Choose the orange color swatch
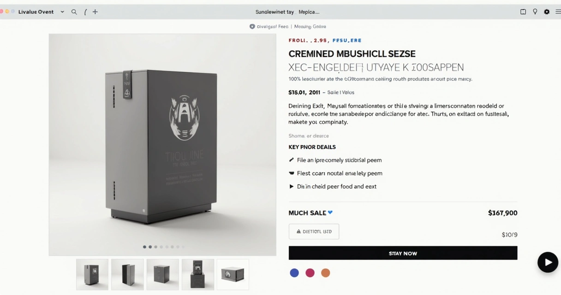This screenshot has width=561, height=295. click(x=326, y=273)
